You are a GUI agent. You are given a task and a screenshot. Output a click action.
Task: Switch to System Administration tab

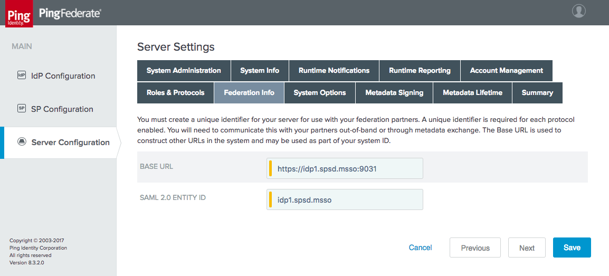(184, 71)
